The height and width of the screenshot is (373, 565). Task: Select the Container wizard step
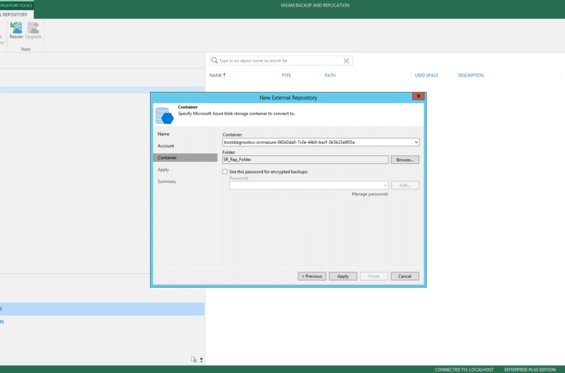click(x=185, y=158)
